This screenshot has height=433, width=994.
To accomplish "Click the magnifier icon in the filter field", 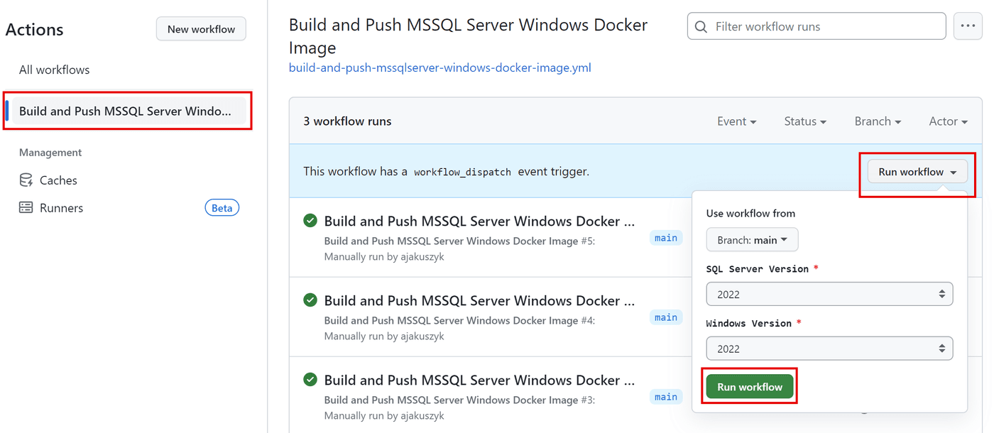I will click(x=701, y=26).
